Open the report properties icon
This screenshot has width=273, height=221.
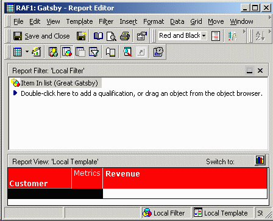pos(142,36)
